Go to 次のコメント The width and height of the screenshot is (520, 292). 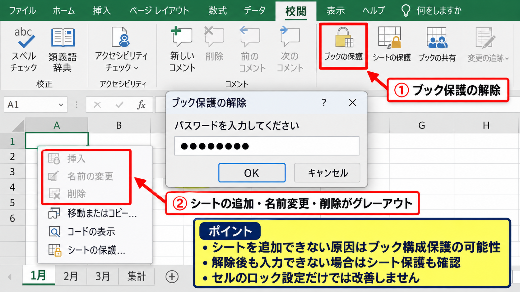pos(290,50)
